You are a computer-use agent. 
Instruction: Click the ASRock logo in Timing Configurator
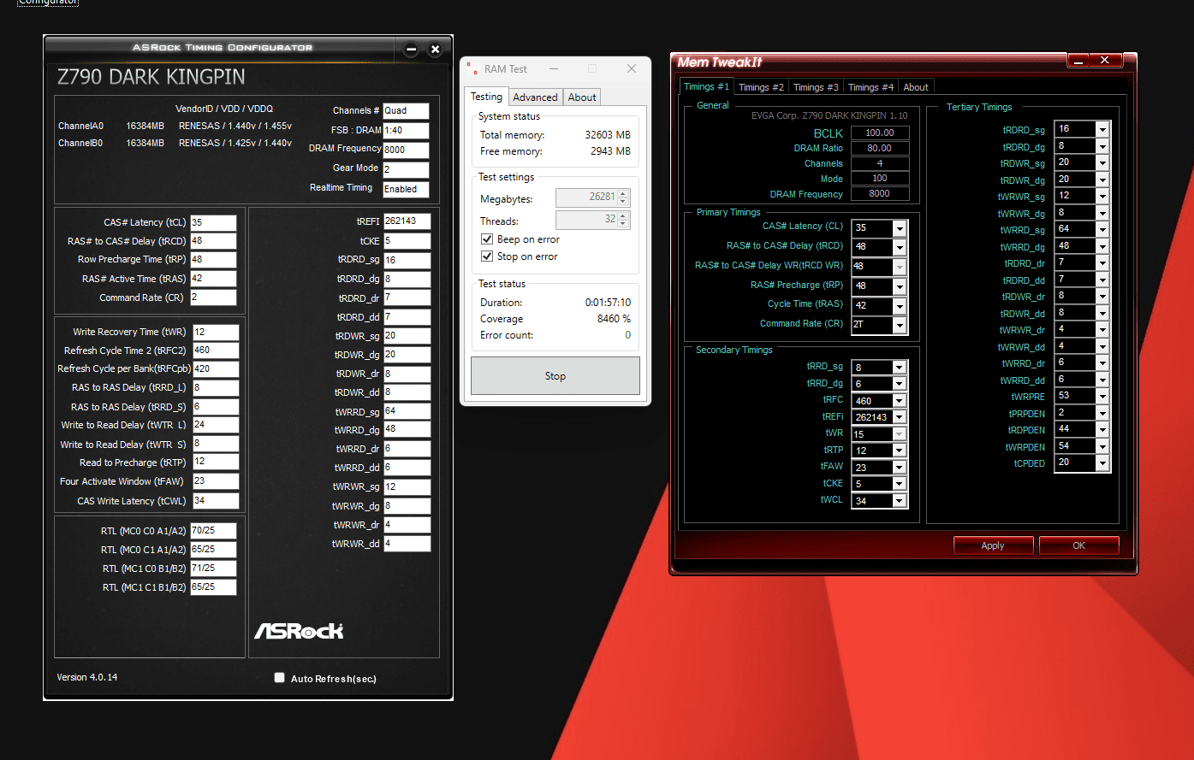pyautogui.click(x=299, y=631)
